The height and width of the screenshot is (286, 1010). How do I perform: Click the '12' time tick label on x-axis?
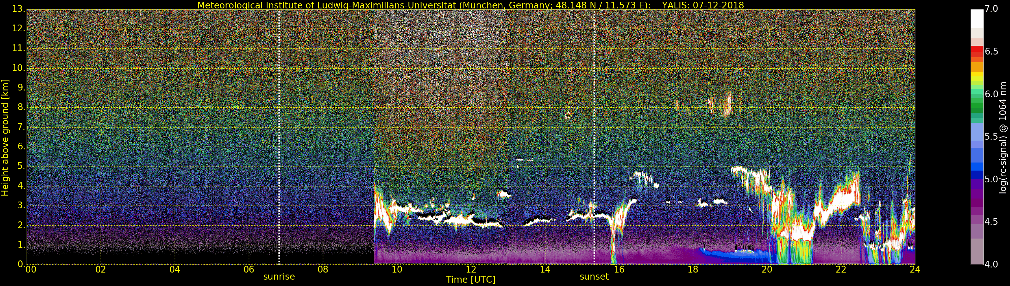[471, 270]
